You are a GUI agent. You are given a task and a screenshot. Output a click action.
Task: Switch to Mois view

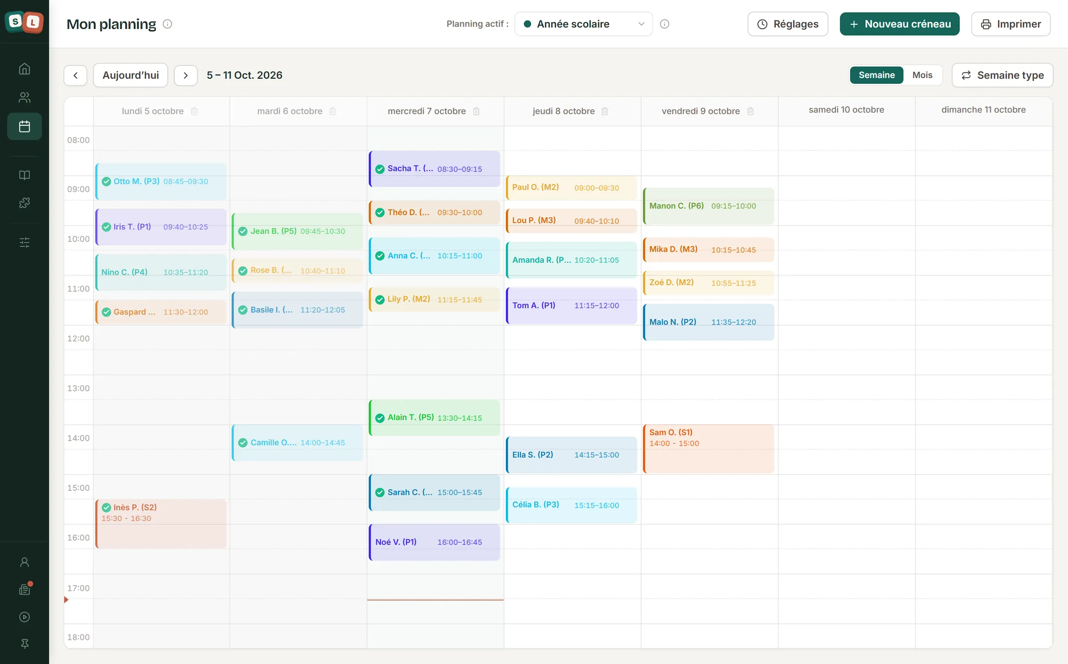click(922, 75)
